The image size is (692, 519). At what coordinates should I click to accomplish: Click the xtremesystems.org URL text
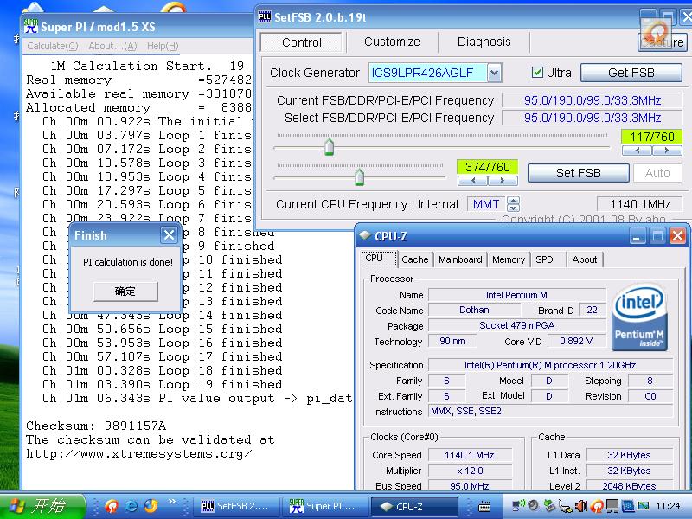tap(138, 453)
